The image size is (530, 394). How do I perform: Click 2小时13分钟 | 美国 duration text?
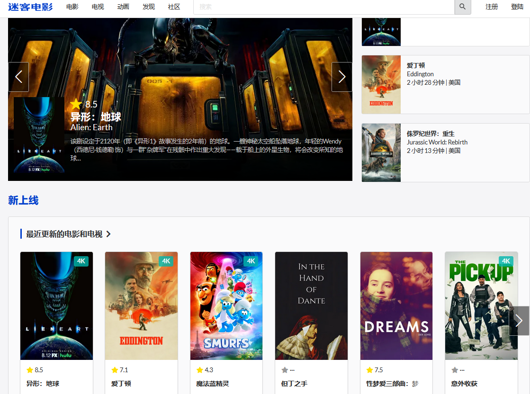click(x=434, y=151)
